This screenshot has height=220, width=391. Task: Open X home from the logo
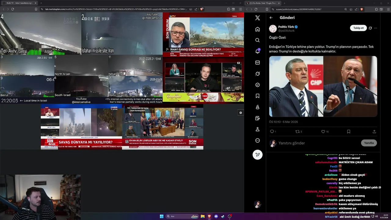(258, 18)
